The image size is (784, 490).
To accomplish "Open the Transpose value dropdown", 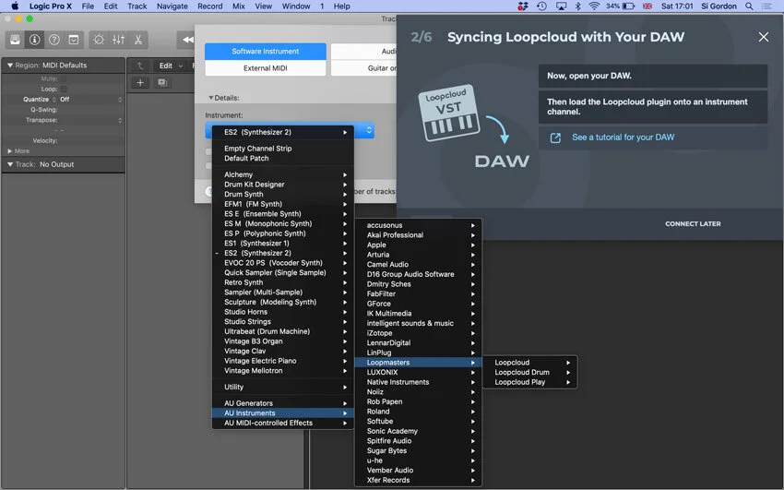I will [90, 120].
